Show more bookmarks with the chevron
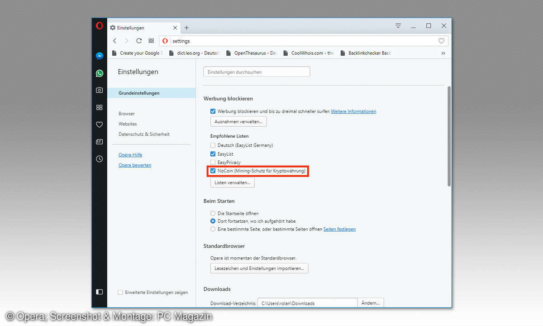Image resolution: width=543 pixels, height=326 pixels. (x=443, y=53)
